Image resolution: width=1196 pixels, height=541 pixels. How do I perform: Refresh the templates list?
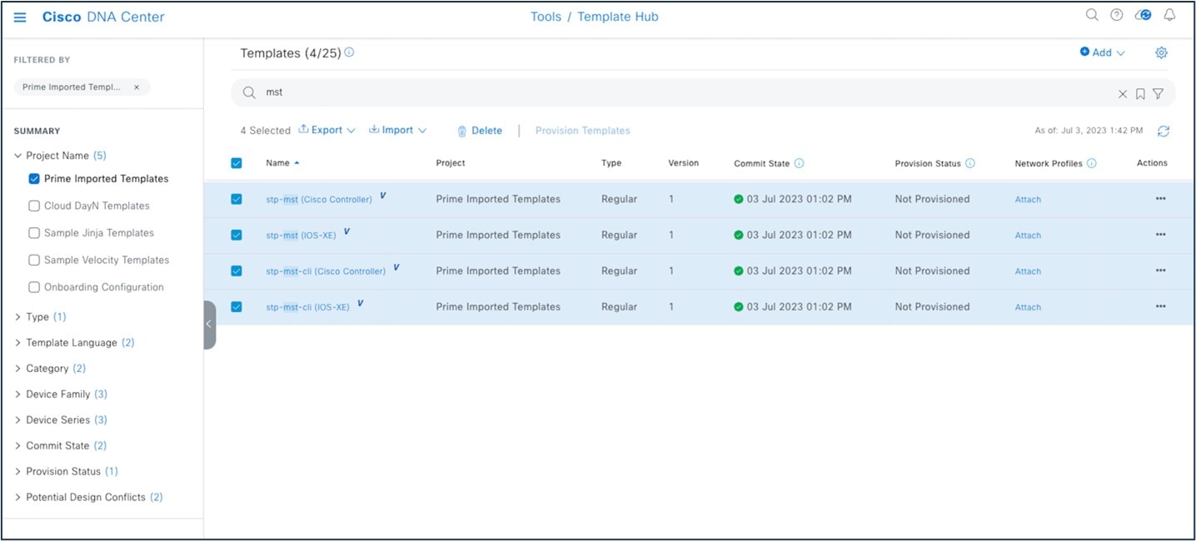(x=1163, y=131)
